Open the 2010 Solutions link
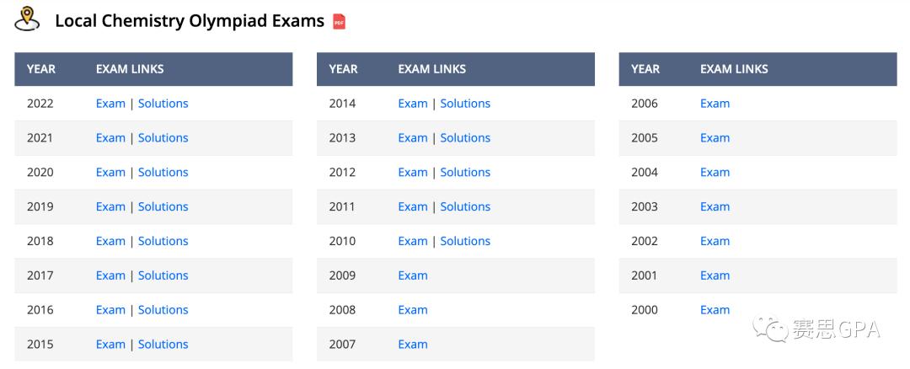This screenshot has width=910, height=369. 465,241
